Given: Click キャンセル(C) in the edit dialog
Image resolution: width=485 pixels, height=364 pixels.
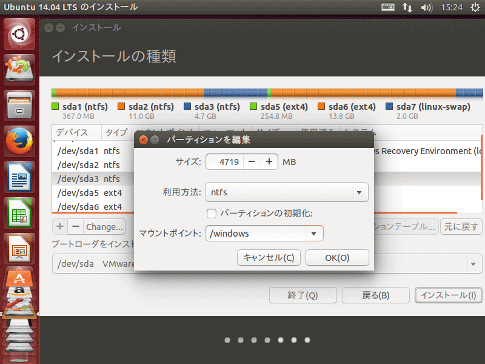Looking at the screenshot, I should pyautogui.click(x=269, y=257).
